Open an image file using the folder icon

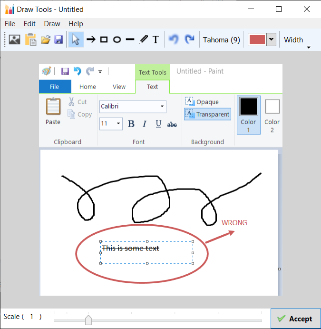coord(45,40)
